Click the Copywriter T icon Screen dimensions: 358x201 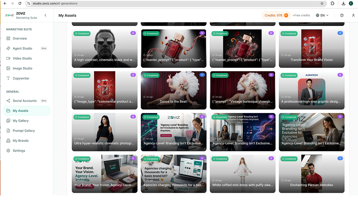pos(8,78)
